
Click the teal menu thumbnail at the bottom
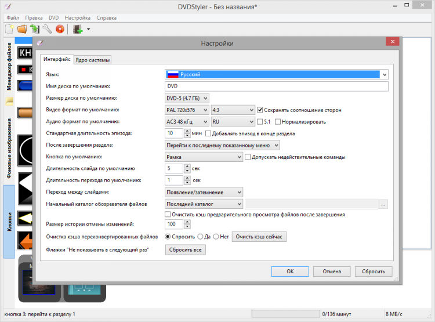pyautogui.click(x=84, y=290)
